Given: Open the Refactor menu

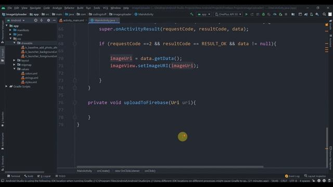Looking at the screenshot, I should click(x=69, y=8).
